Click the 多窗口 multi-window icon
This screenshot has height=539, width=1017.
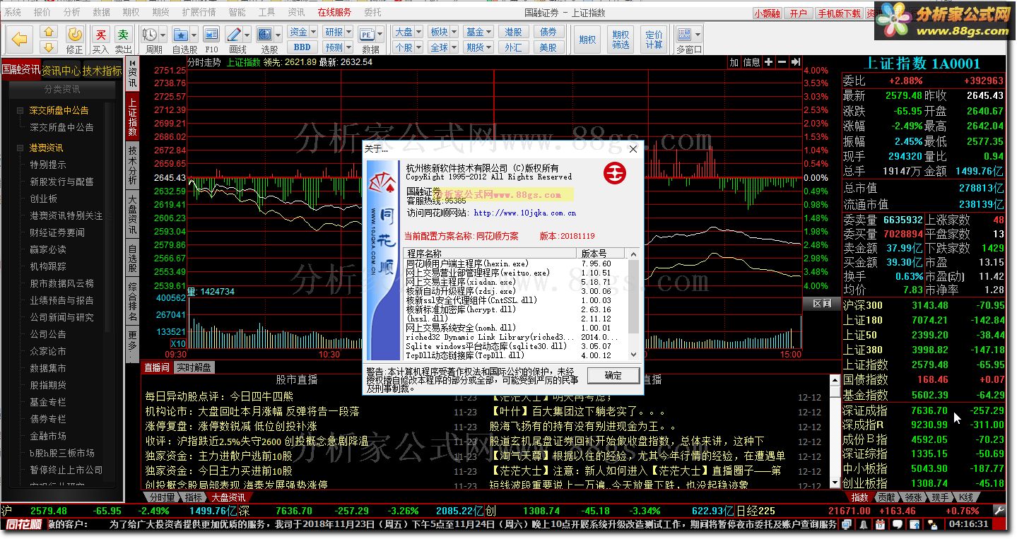[x=684, y=34]
